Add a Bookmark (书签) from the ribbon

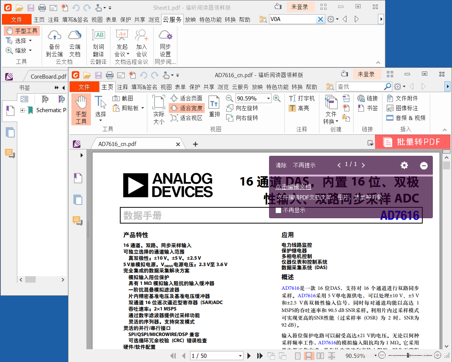[x=367, y=108]
